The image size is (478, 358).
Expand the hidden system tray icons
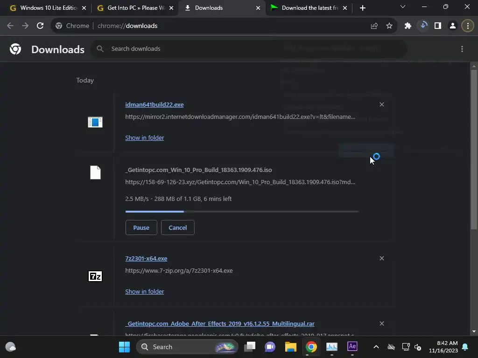point(376,347)
